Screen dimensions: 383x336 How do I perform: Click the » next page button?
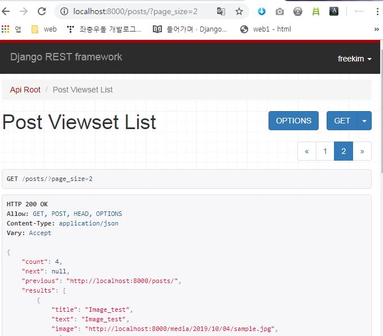(x=362, y=151)
